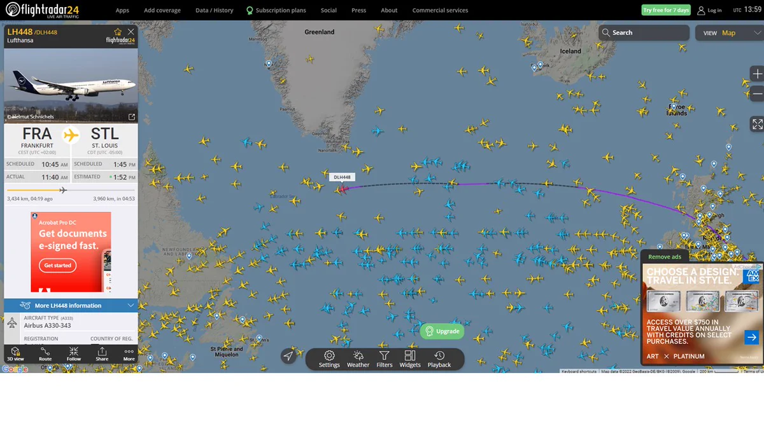764x429 pixels.
Task: Click the Lufthansa airline name
Action: pyautogui.click(x=20, y=41)
